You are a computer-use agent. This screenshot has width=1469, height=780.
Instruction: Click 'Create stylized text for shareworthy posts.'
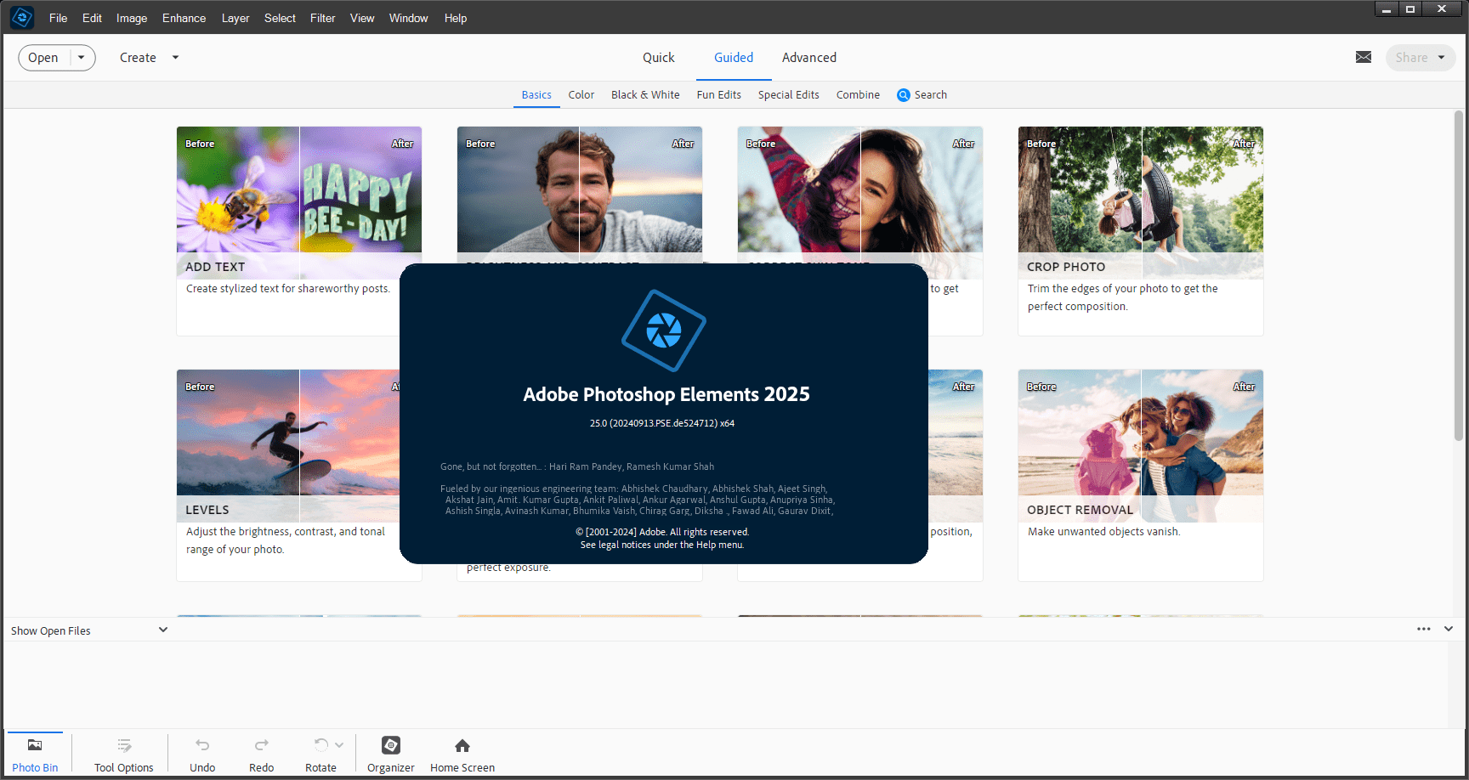[x=288, y=289]
